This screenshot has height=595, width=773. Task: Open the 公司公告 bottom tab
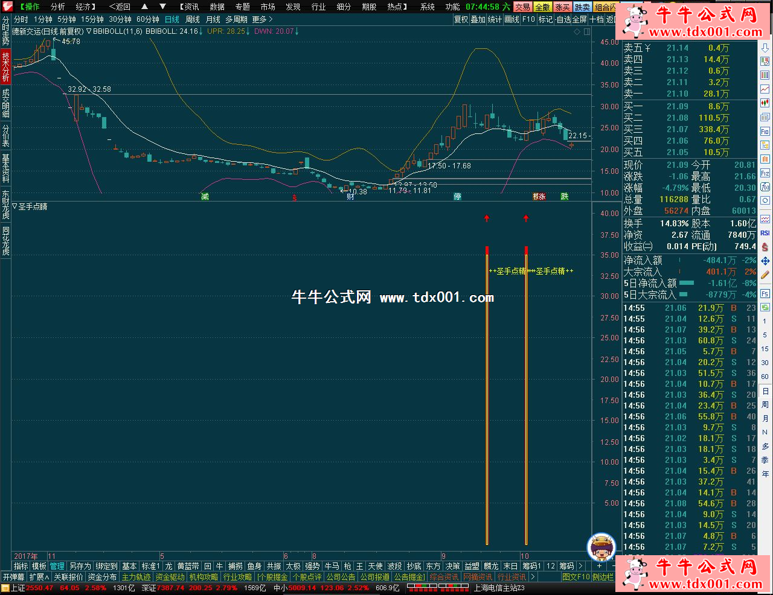341,577
